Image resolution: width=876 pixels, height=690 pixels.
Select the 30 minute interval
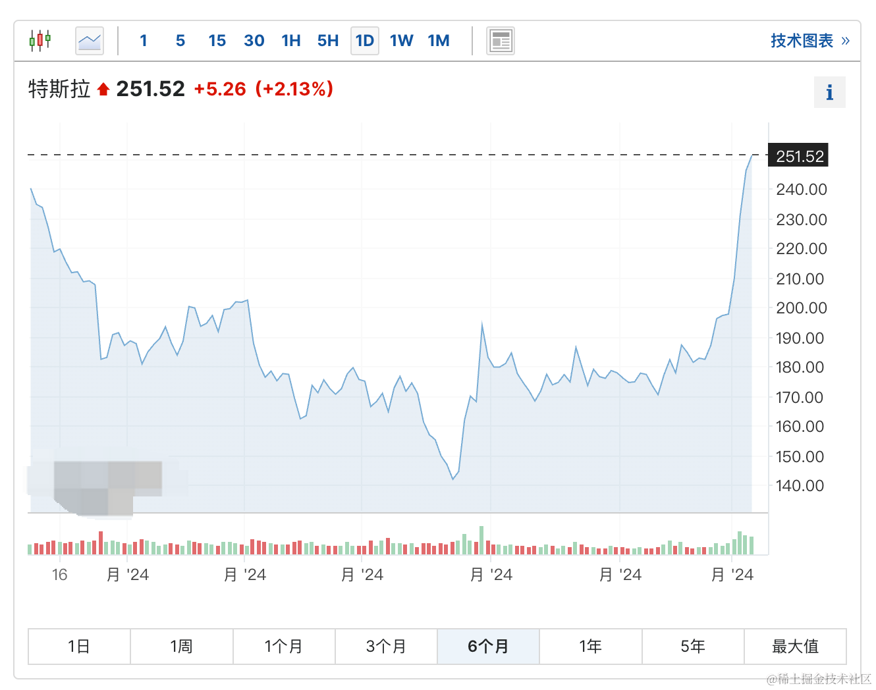click(x=254, y=41)
